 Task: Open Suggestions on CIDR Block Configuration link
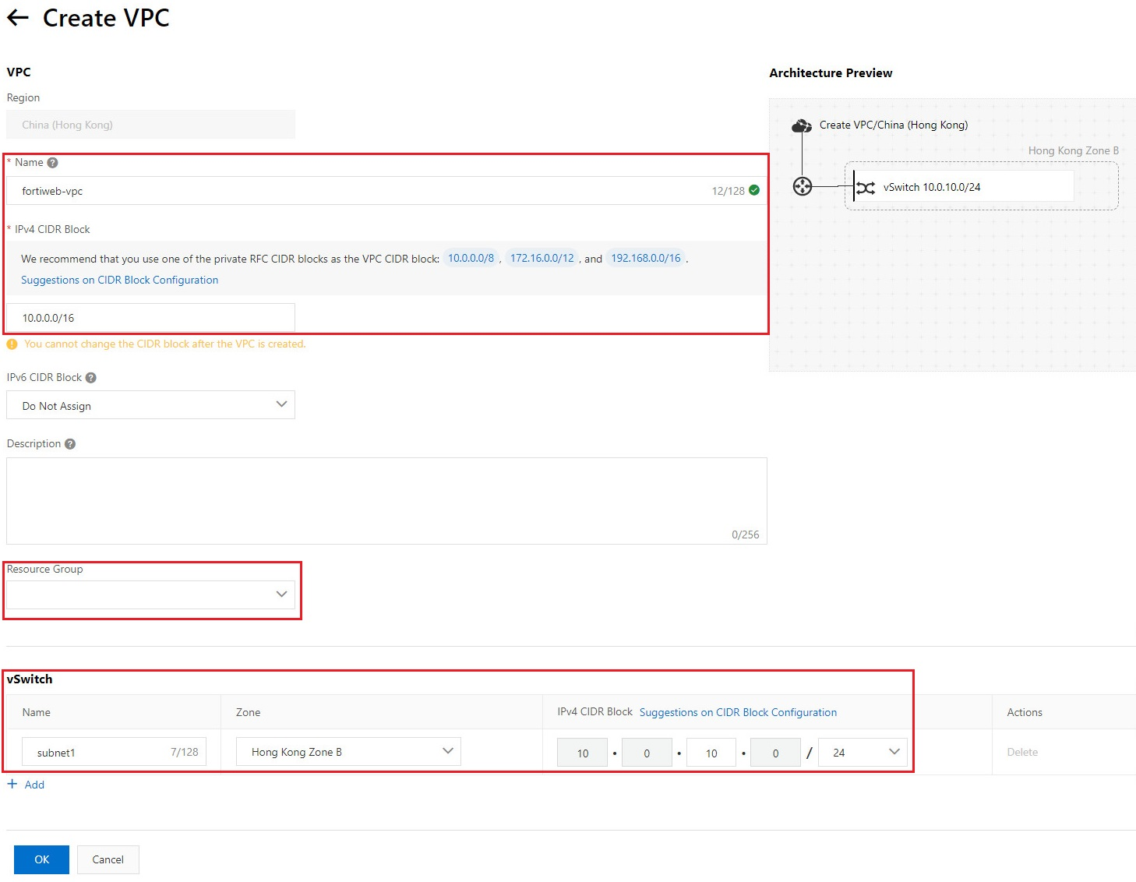point(119,280)
